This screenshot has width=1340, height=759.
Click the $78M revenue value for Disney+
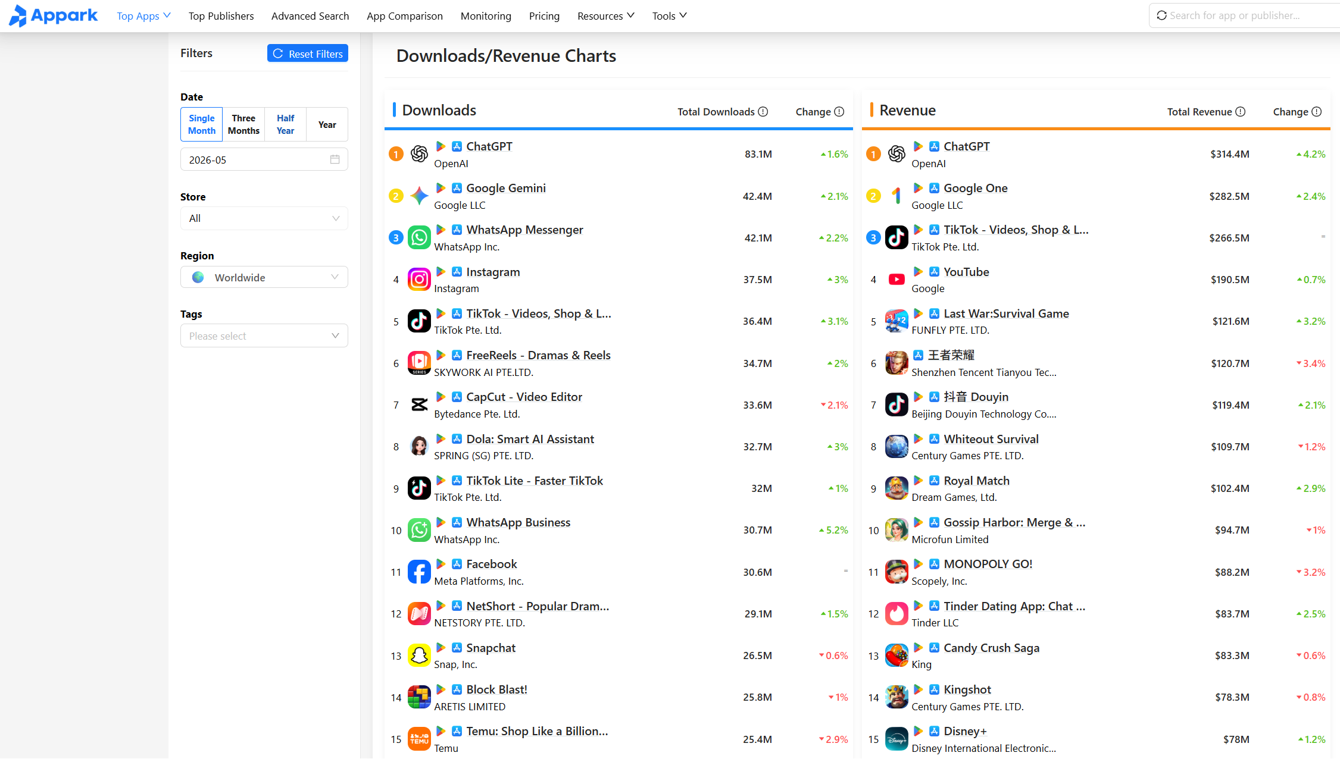[x=1236, y=739]
